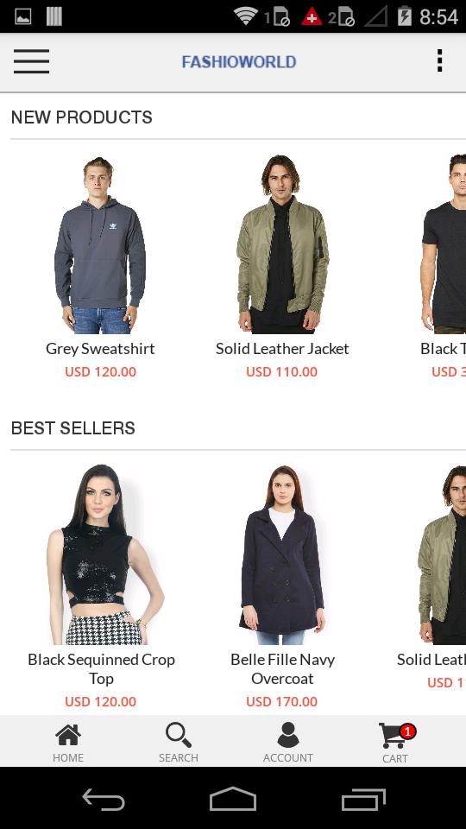Click the FASHIOWORLD logo in header
Image resolution: width=466 pixels, height=829 pixels.
tap(239, 62)
